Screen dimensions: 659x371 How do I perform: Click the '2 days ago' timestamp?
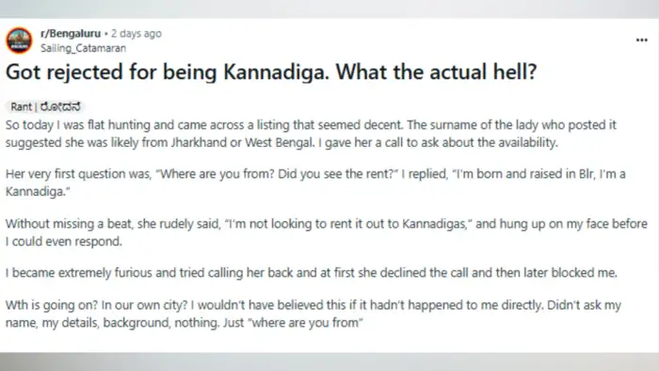point(137,33)
